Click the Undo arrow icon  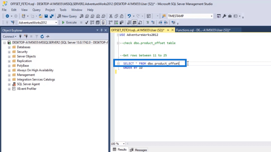[x=129, y=16]
